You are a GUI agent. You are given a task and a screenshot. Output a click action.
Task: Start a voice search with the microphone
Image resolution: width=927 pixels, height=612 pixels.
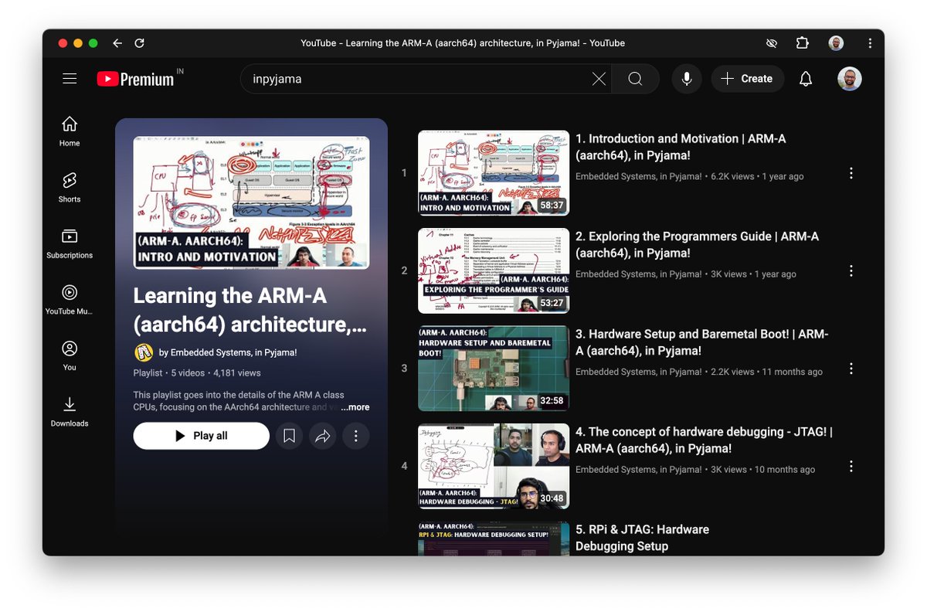[686, 78]
